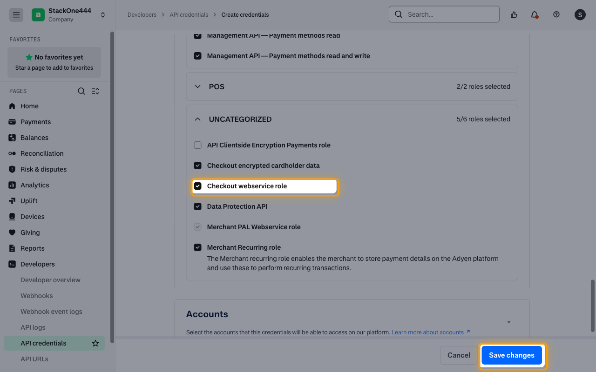Open the help question mark icon
596x372 pixels.
(556, 14)
